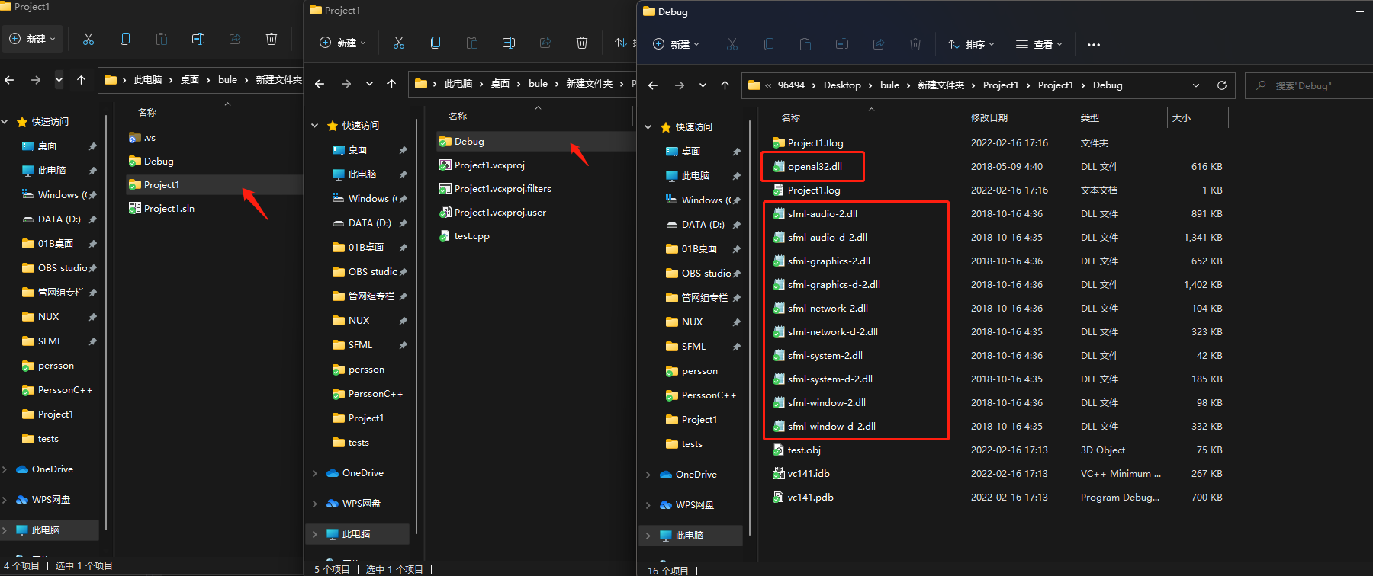Open the three-dots more menu in Debug window

[1094, 44]
